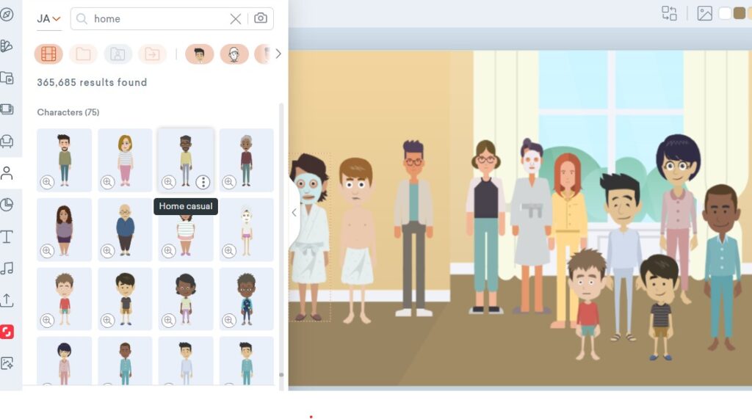This screenshot has height=419, width=752.
Task: Open the Charts pie icon in sidebar
Action: pos(7,205)
